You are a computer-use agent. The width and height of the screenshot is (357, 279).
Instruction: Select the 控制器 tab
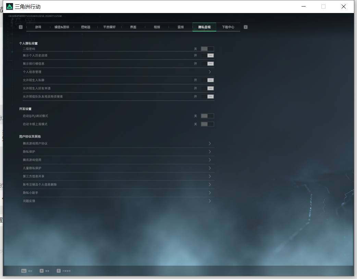coord(86,27)
